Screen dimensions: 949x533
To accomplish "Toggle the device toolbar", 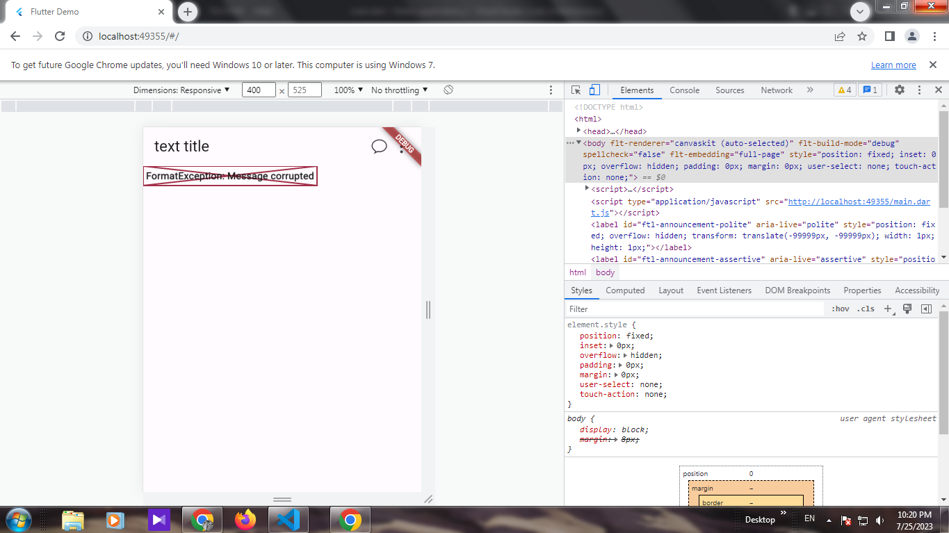I will tap(594, 90).
